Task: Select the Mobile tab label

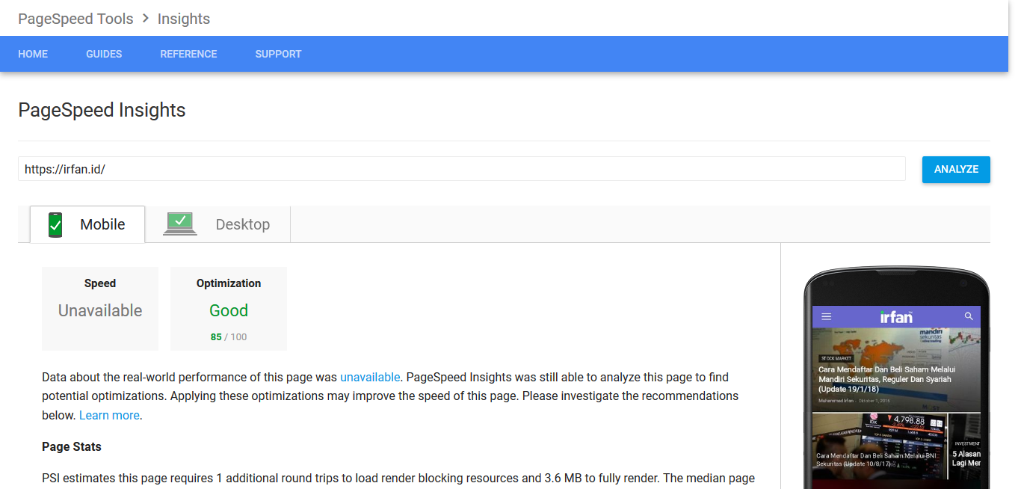Action: 102,224
